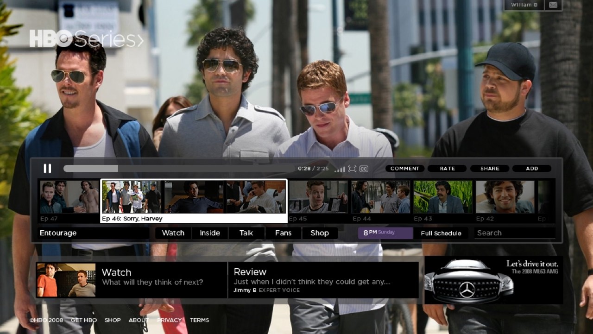Click the HBO Series logo

[87, 38]
